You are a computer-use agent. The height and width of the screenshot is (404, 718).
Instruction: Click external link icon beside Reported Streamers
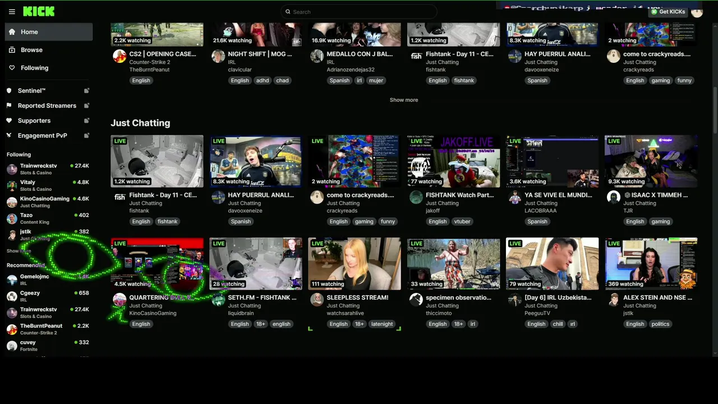(86, 105)
